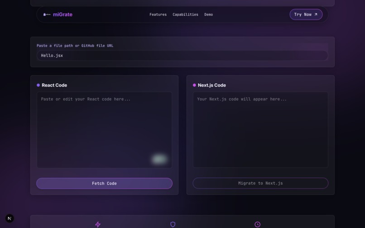365x228 pixels.
Task: Click the magenta dot beside Next.js Code
Action: [194, 85]
